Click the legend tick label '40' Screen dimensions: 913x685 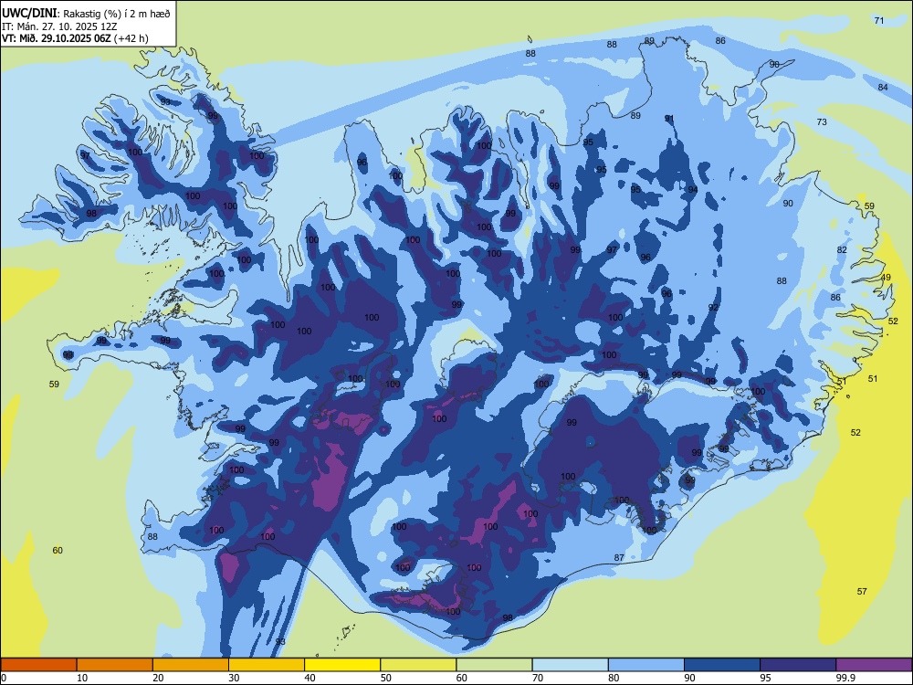tap(310, 678)
